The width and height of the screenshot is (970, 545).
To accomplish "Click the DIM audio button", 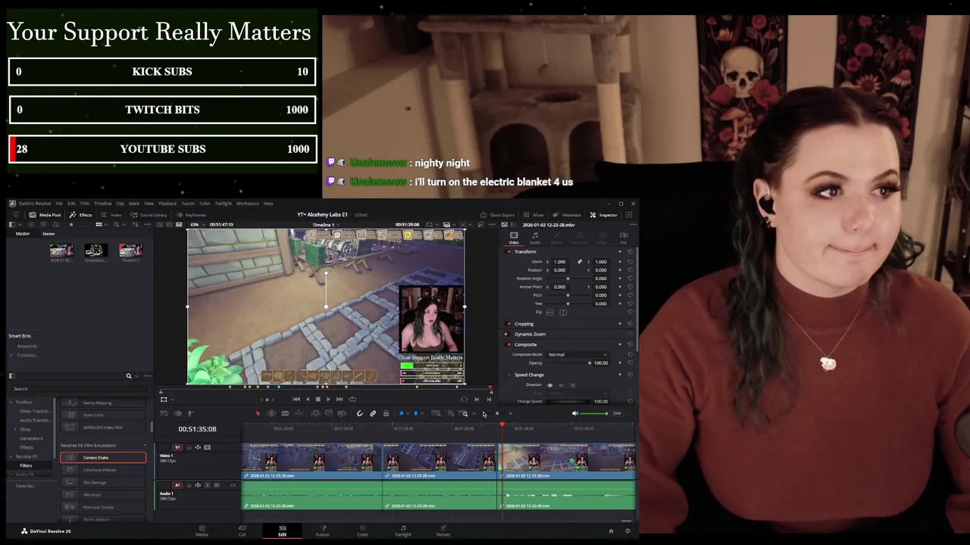I will 617,413.
